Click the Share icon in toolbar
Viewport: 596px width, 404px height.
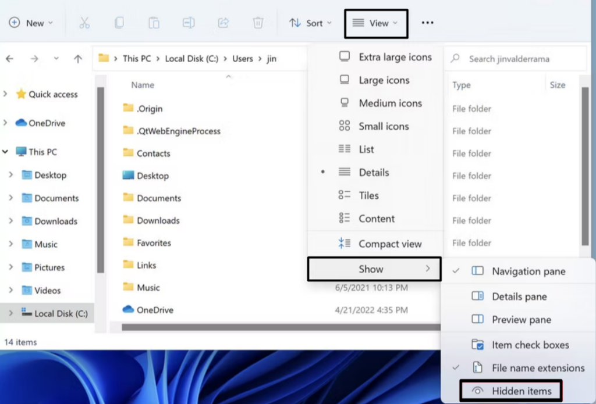[223, 23]
